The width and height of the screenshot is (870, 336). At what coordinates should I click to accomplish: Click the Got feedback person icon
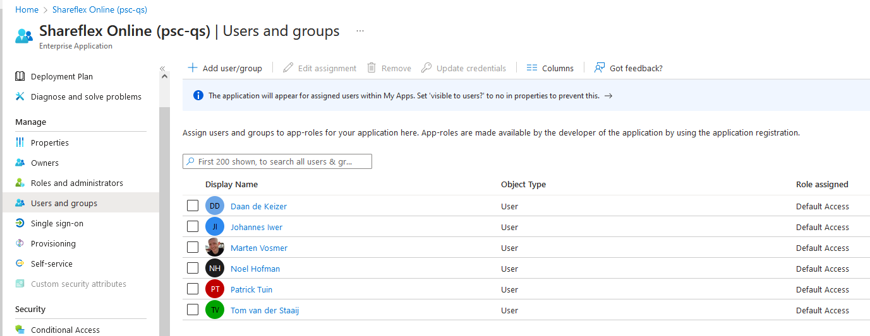pyautogui.click(x=600, y=67)
